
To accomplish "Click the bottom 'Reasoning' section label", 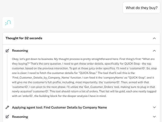I will pos(20,117).
